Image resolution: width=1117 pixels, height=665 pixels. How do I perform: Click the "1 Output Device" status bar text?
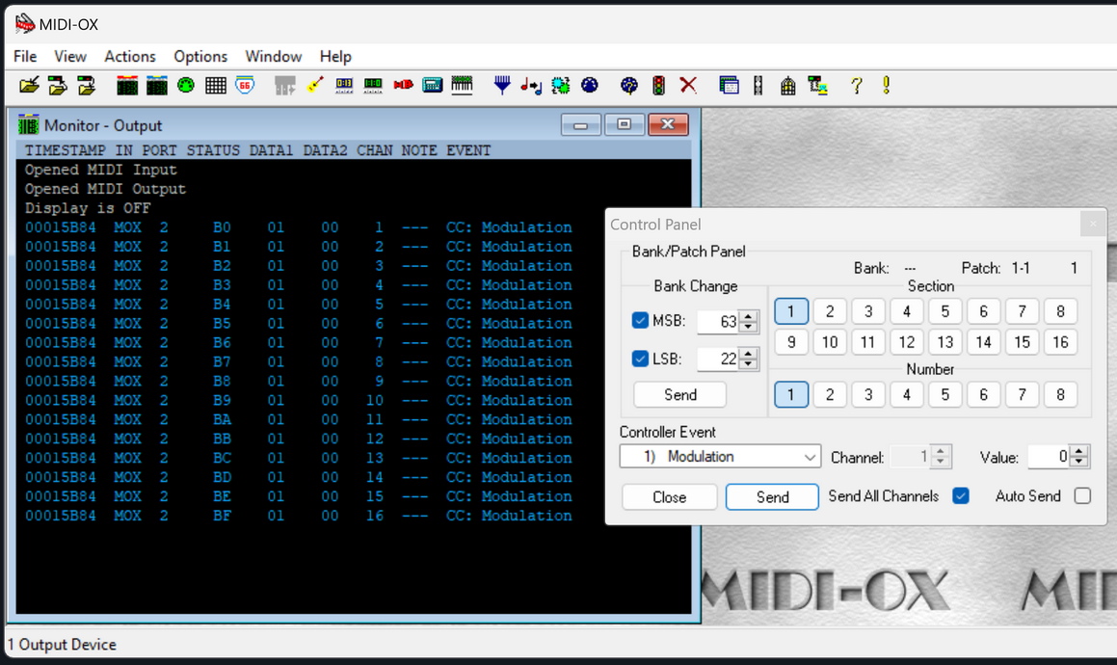tap(62, 645)
